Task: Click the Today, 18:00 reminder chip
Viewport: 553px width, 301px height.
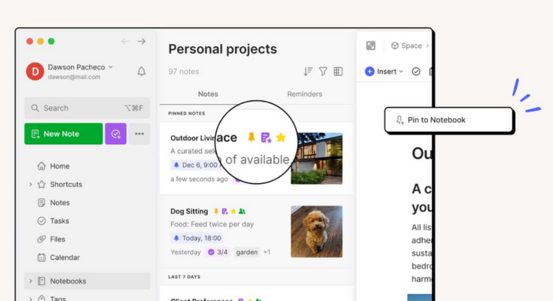Action: coord(197,238)
